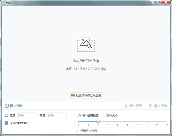Focus the 高度 input field
The image size is (172, 136).
(56, 115)
